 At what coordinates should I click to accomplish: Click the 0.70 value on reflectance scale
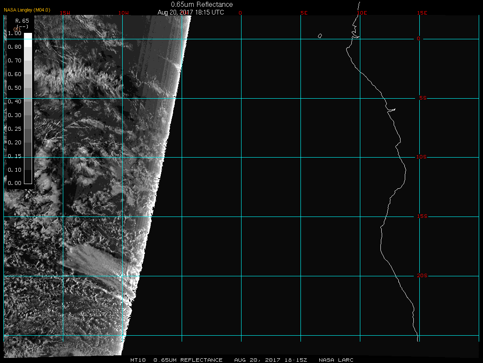[x=15, y=60]
